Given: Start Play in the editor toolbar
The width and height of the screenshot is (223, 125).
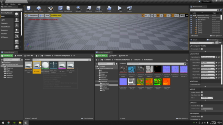Looking at the screenshot, I should coord(120,9).
